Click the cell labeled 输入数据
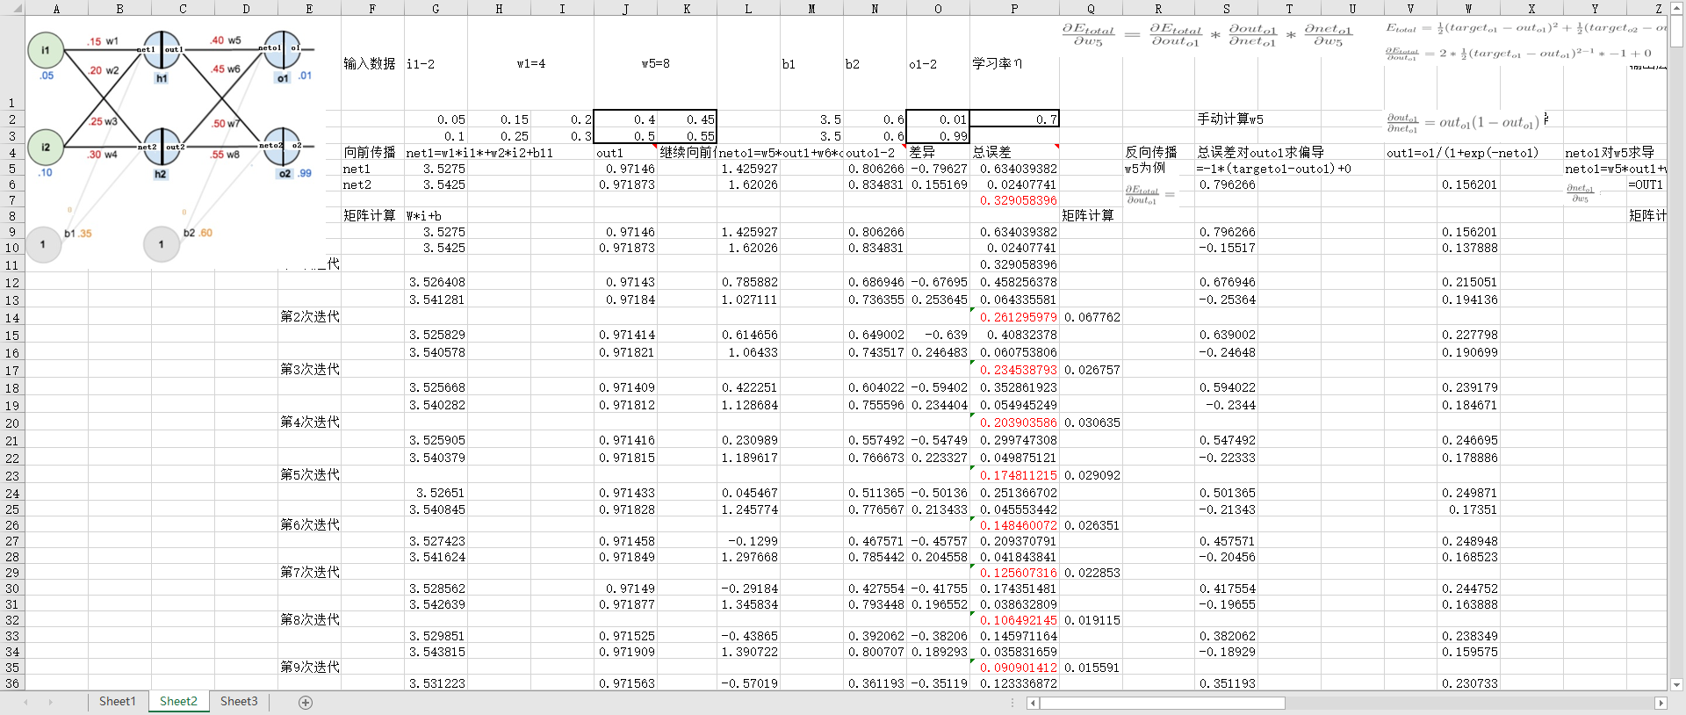1686x715 pixels. (372, 63)
